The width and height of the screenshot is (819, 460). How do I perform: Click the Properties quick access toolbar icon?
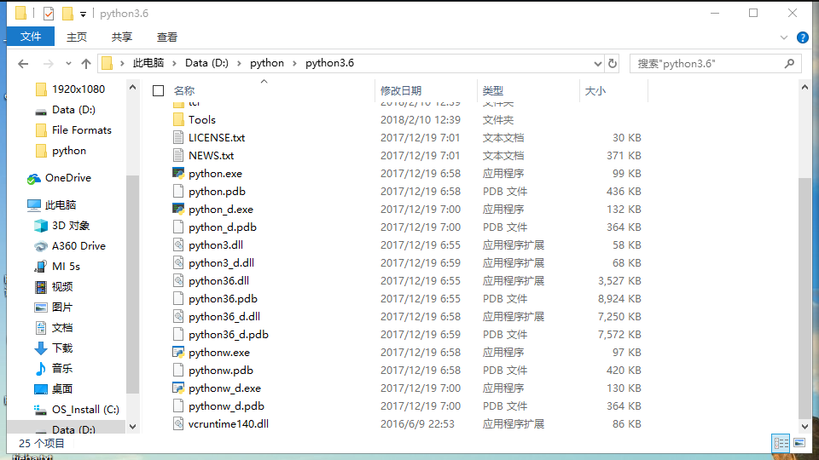click(x=49, y=14)
